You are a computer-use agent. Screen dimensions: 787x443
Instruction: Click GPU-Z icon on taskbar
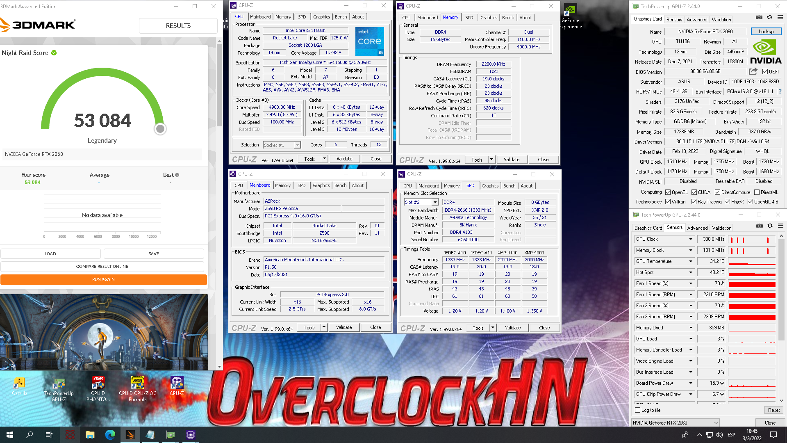[170, 435]
